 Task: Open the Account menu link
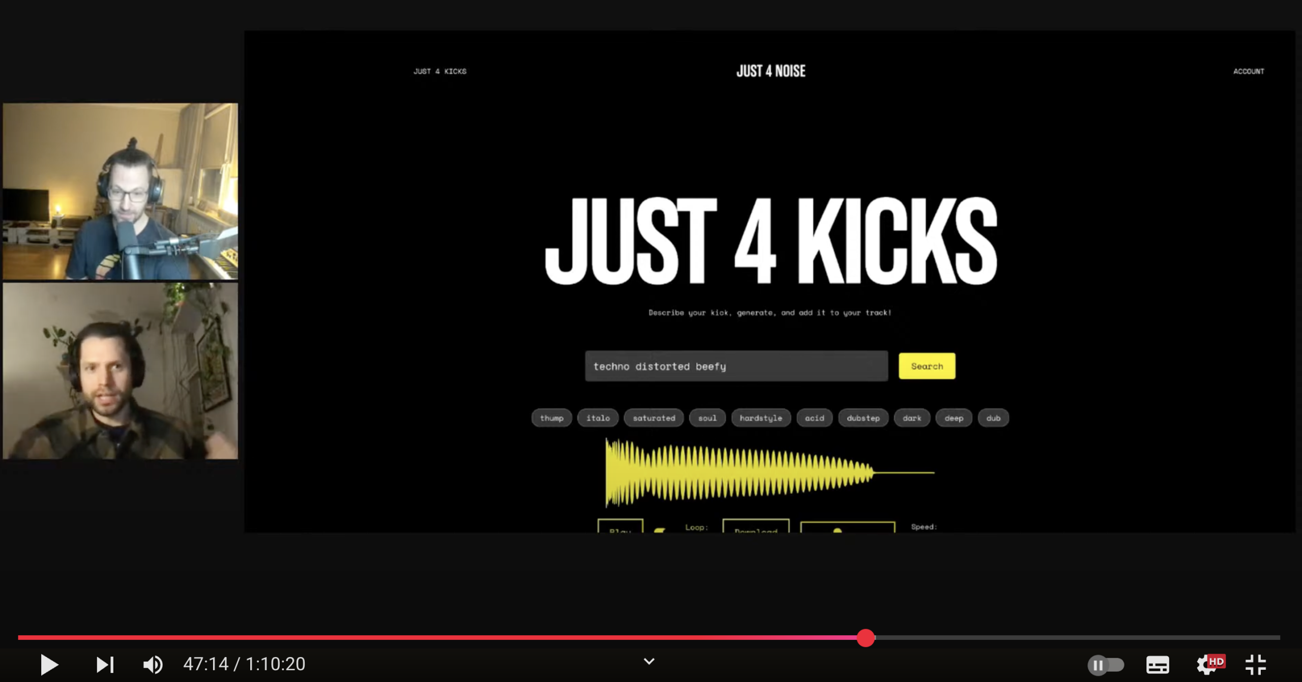1248,71
